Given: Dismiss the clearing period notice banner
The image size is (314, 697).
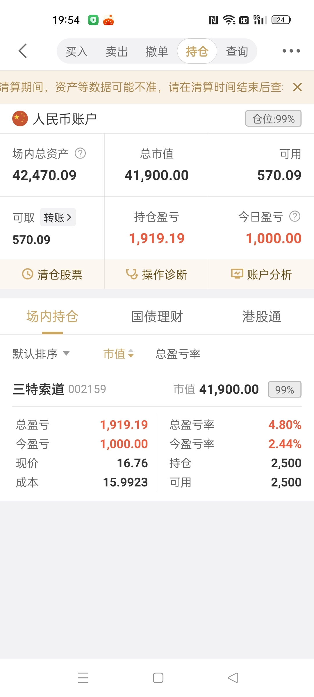Looking at the screenshot, I should click(297, 87).
